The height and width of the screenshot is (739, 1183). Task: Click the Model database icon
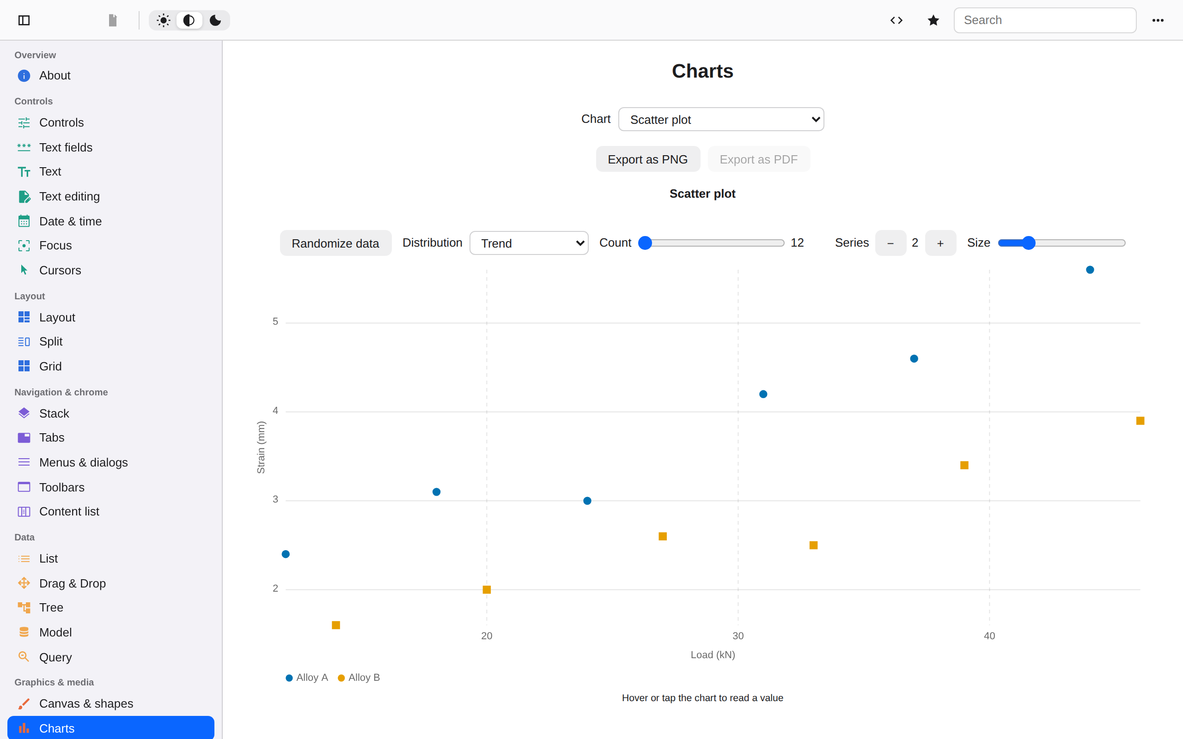[x=24, y=632]
